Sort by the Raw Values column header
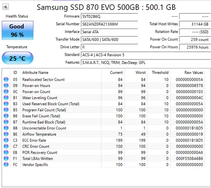Image resolution: width=211 pixels, height=188 pixels. tap(188, 73)
